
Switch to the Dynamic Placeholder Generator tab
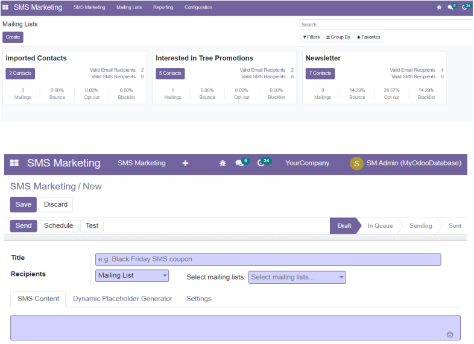(122, 299)
